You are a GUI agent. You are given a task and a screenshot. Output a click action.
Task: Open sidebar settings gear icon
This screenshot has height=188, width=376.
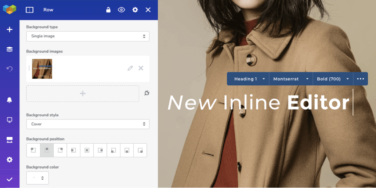[x=10, y=159]
